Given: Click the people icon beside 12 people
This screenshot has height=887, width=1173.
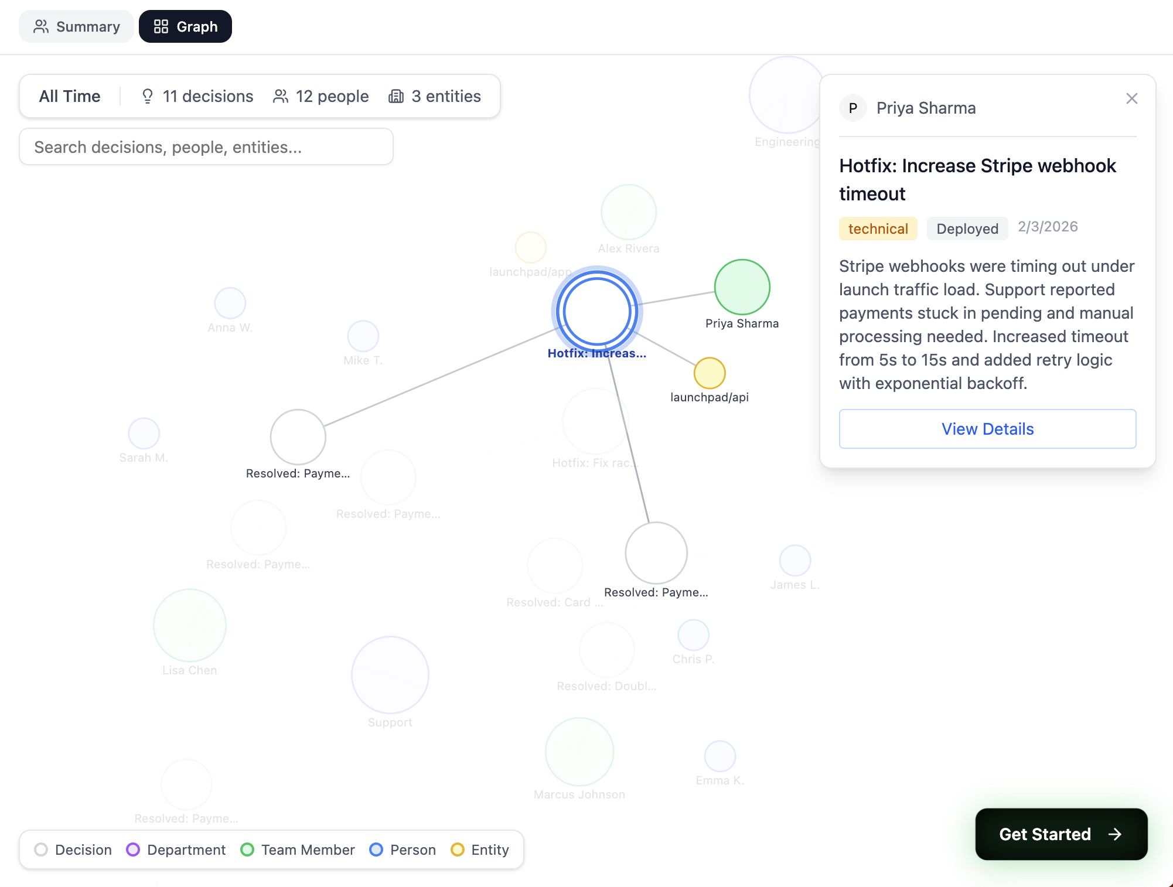Looking at the screenshot, I should pyautogui.click(x=281, y=96).
